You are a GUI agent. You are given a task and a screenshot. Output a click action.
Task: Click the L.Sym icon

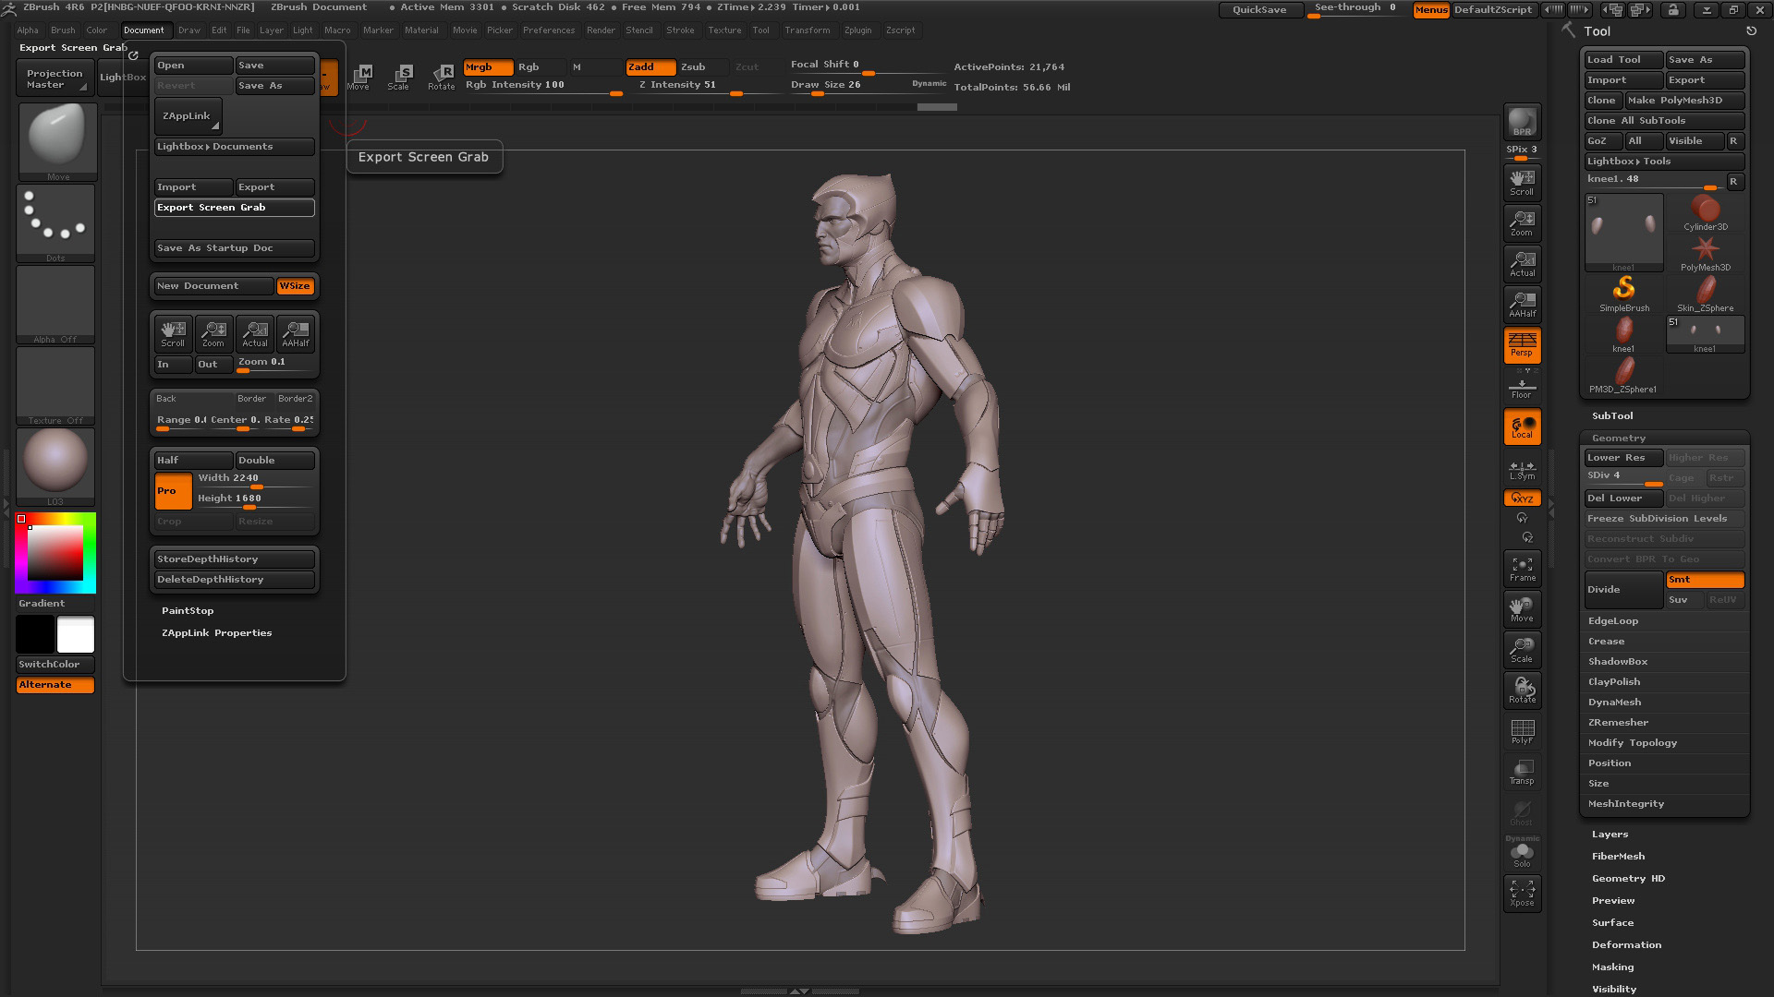coord(1522,469)
